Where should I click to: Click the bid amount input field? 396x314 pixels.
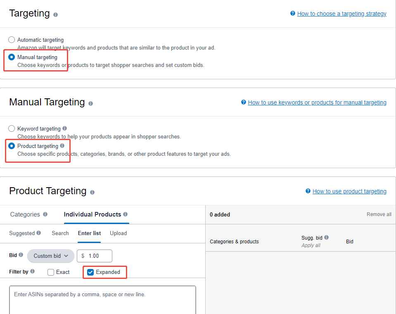(98, 256)
